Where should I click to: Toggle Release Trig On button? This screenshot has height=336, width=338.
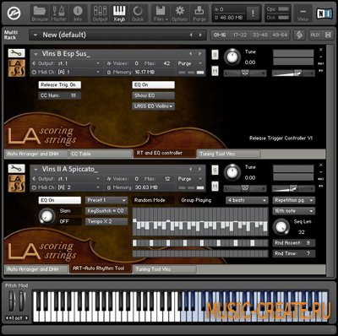point(60,84)
